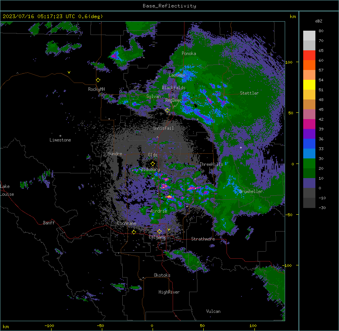Click the white plus marker north of Drumheller

[241, 147]
